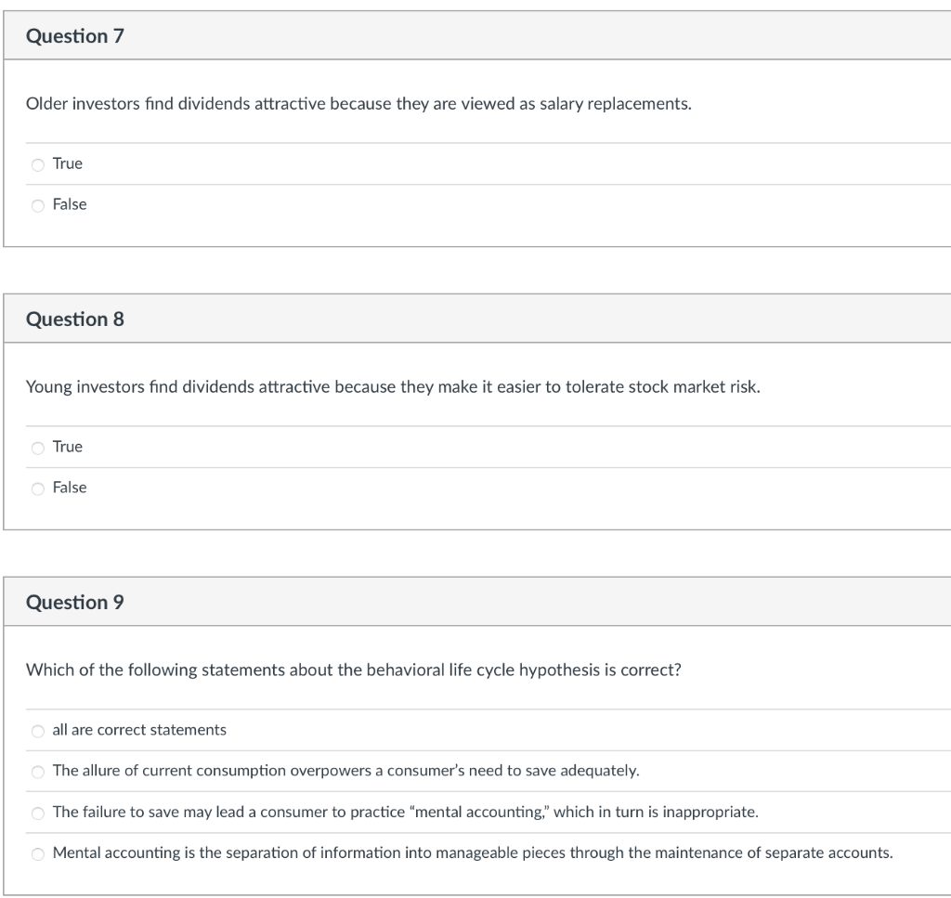Mark the radio button beside 'Mental accounting is the separation'

tap(38, 853)
